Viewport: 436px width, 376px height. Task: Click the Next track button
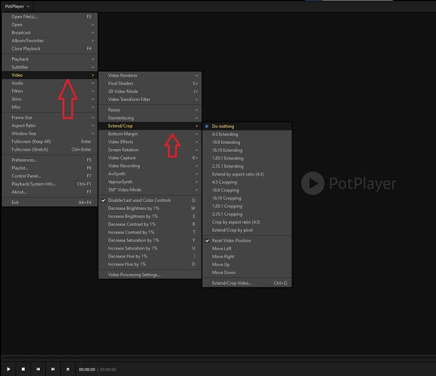point(53,369)
